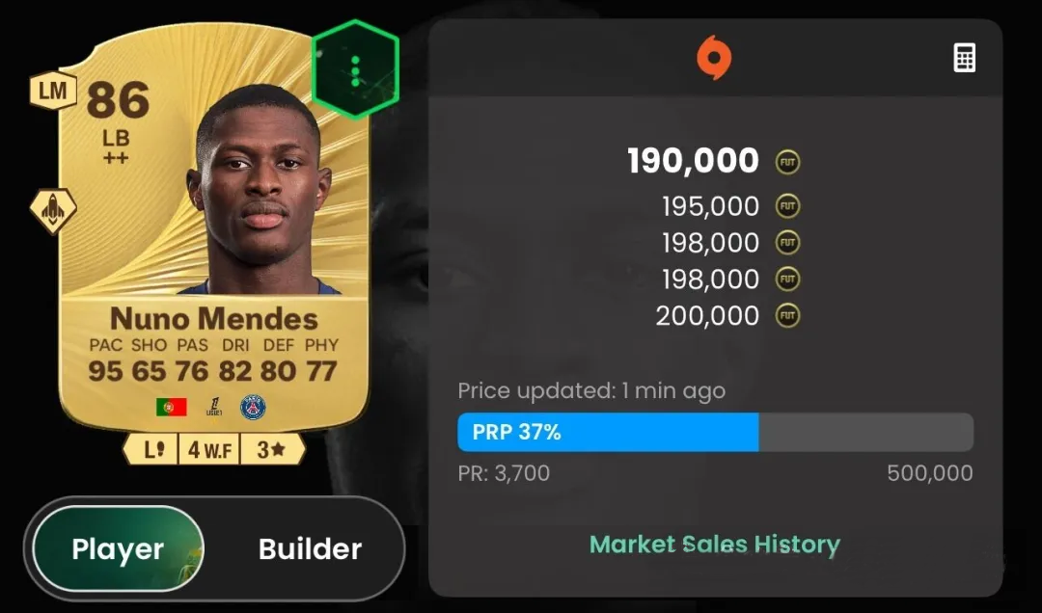Click the 195,000 price listing
Viewport: 1042px width, 613px height.
(710, 206)
